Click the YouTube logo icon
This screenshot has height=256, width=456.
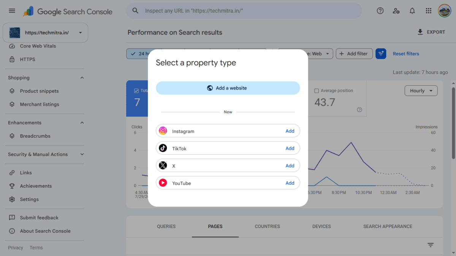pyautogui.click(x=163, y=183)
